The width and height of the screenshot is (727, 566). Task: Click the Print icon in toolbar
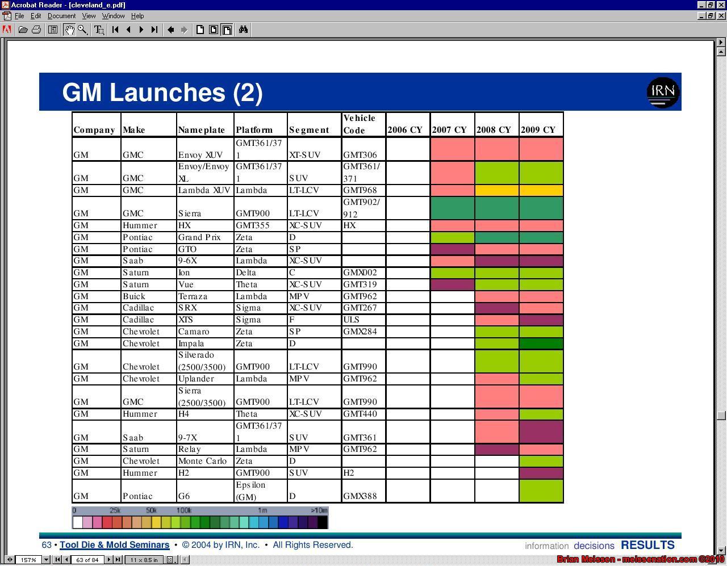(x=36, y=30)
